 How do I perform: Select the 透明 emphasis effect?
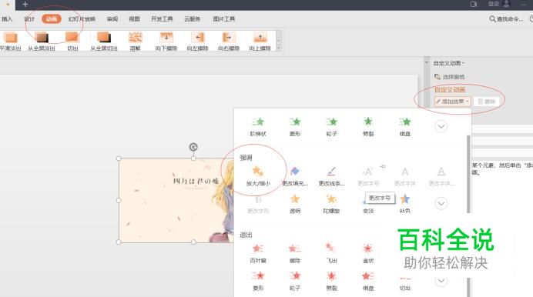pos(295,204)
